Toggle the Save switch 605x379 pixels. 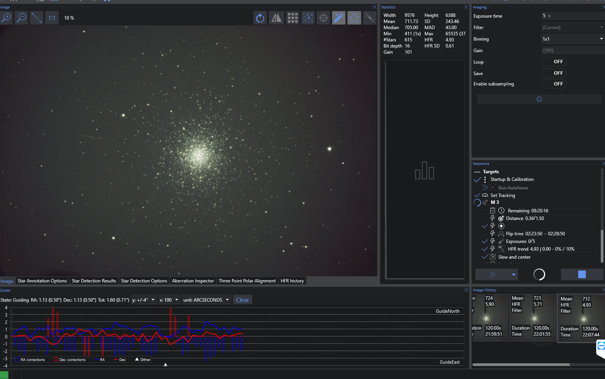(x=554, y=73)
